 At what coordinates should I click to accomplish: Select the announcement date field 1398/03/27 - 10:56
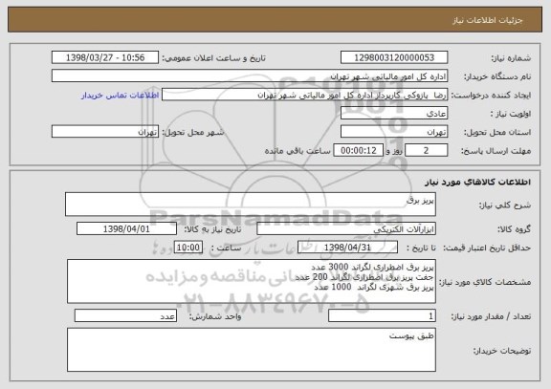point(105,57)
